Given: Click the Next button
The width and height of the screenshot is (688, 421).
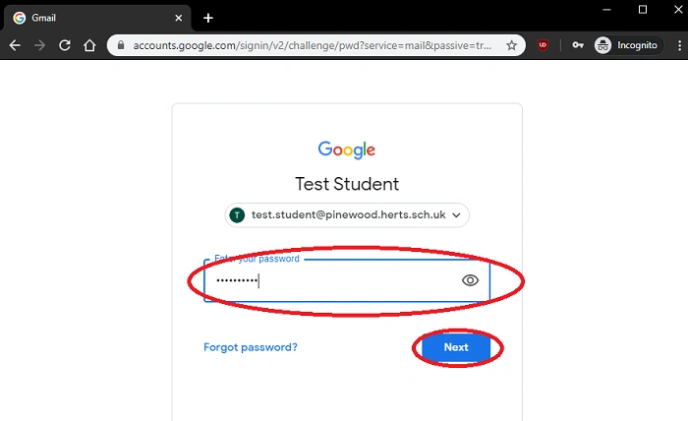Looking at the screenshot, I should (456, 347).
